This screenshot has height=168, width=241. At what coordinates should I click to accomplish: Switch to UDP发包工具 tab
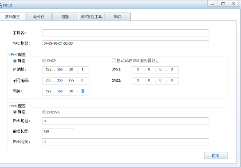[91, 16]
